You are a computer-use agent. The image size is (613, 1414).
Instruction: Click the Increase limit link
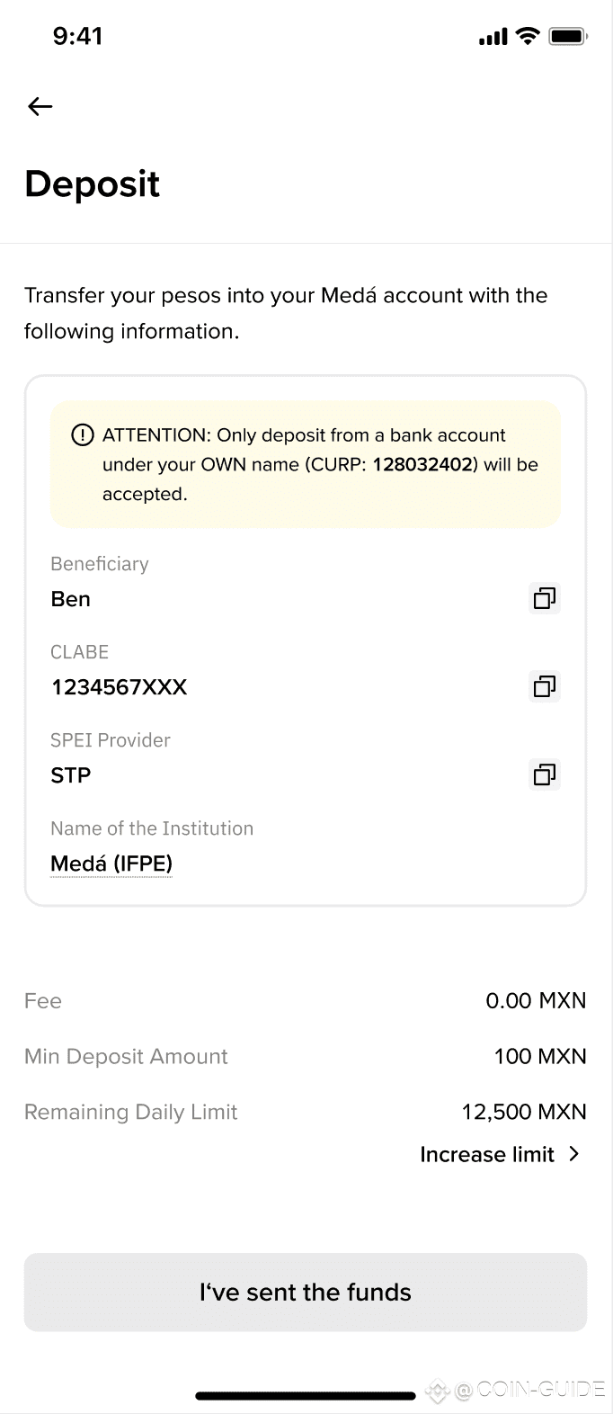click(487, 1154)
